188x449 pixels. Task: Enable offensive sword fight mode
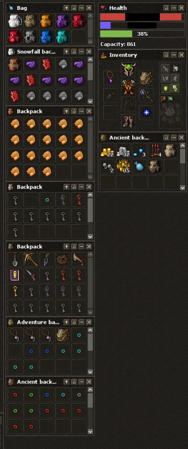pos(165,68)
